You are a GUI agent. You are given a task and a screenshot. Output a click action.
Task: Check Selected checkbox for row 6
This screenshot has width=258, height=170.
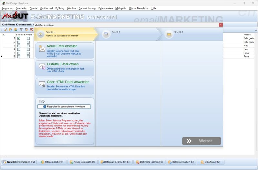coord(19,56)
